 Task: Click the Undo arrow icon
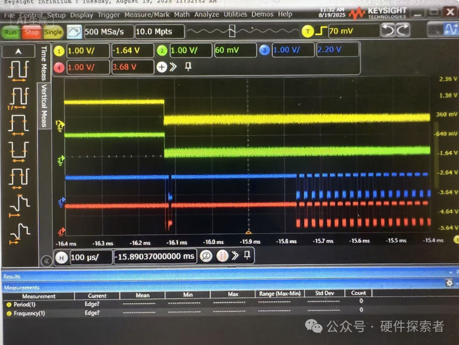tap(388, 30)
